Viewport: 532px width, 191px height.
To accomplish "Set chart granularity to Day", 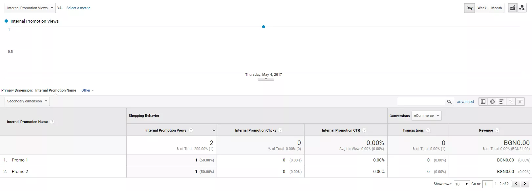I will (469, 8).
